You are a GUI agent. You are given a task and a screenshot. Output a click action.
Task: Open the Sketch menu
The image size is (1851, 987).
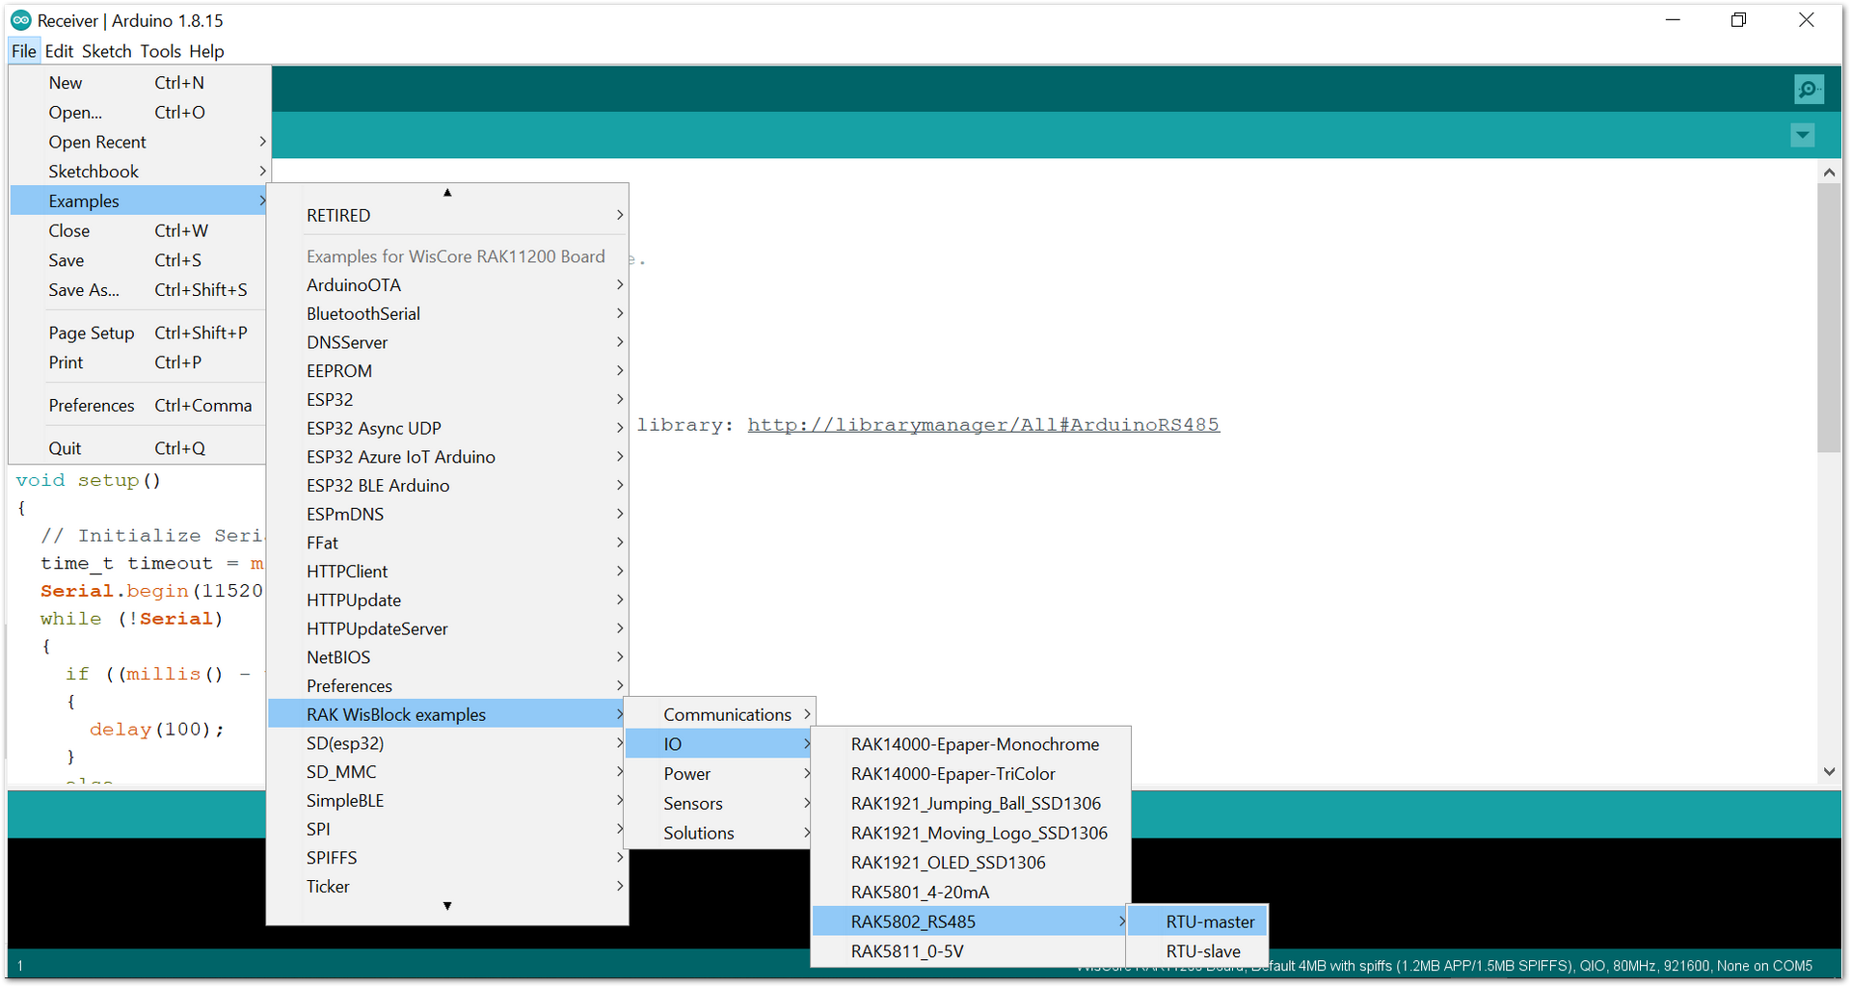[106, 51]
